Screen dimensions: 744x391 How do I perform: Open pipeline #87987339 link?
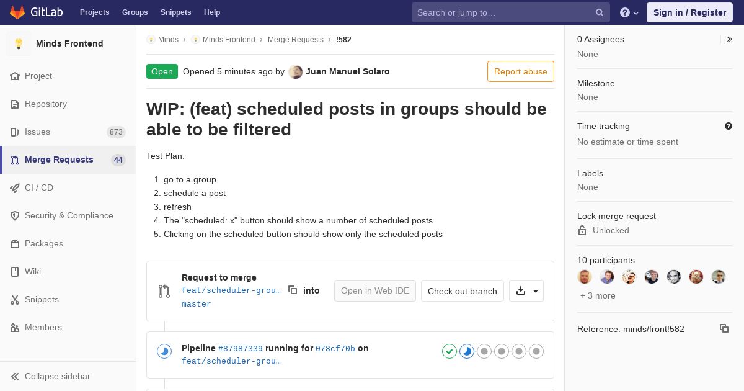[240, 349]
